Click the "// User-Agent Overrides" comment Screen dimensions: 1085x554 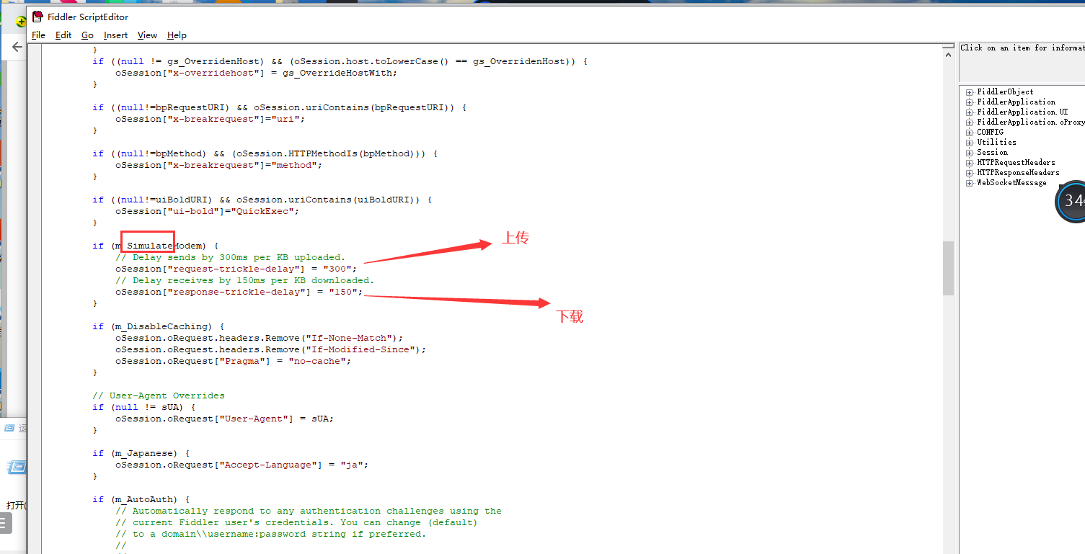coord(158,396)
